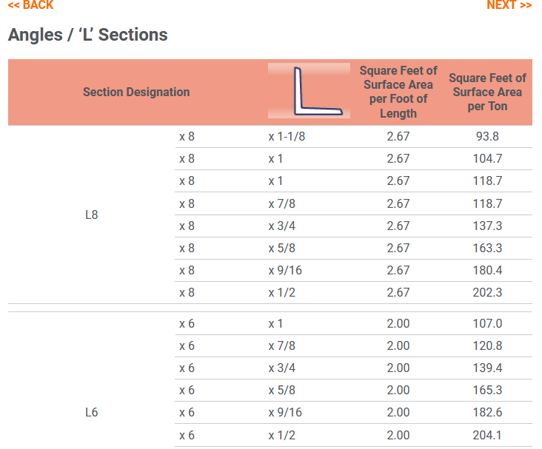Click the 137.3 surface area value

click(487, 226)
